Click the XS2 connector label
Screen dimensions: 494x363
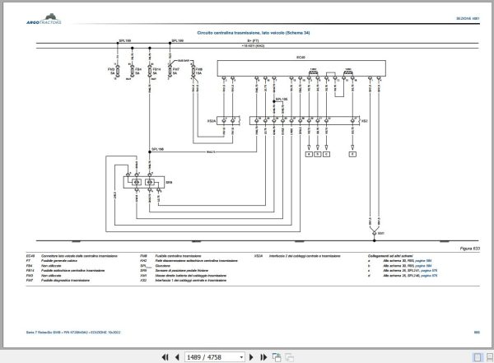click(364, 121)
